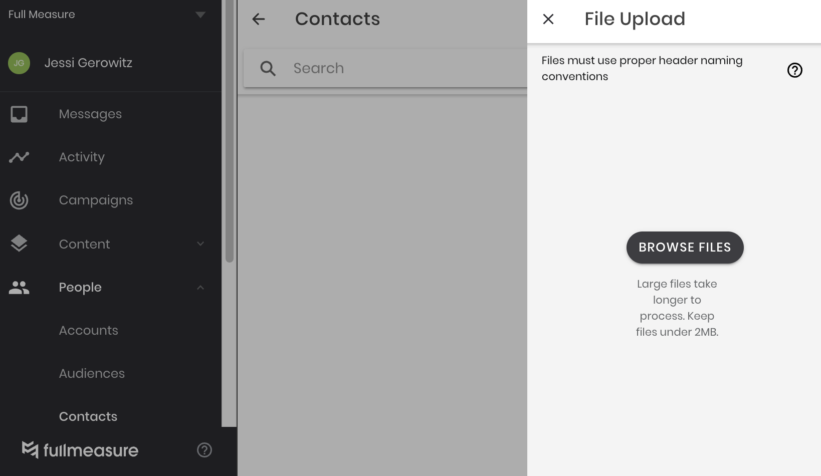
Task: Click the help icon beside fullmeasure logo
Action: pyautogui.click(x=204, y=450)
